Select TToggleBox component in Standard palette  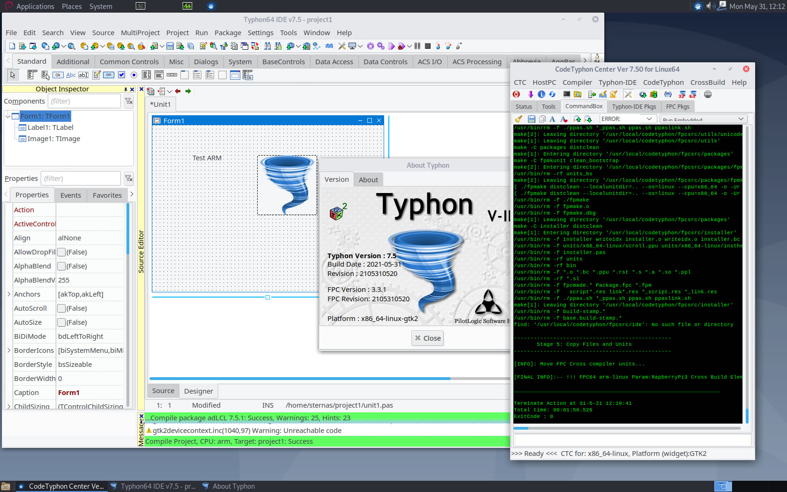[x=108, y=75]
